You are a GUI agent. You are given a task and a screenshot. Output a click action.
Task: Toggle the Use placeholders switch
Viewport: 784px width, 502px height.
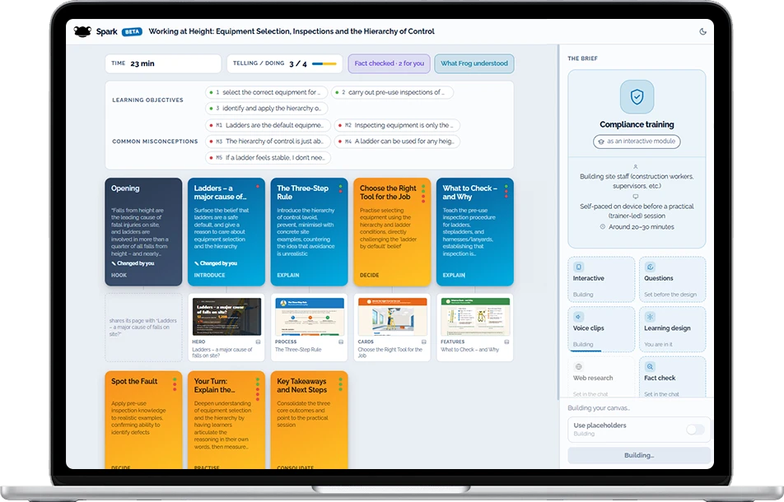(695, 429)
